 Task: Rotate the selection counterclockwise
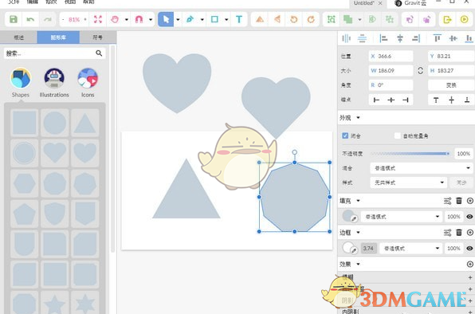[x=293, y=19]
